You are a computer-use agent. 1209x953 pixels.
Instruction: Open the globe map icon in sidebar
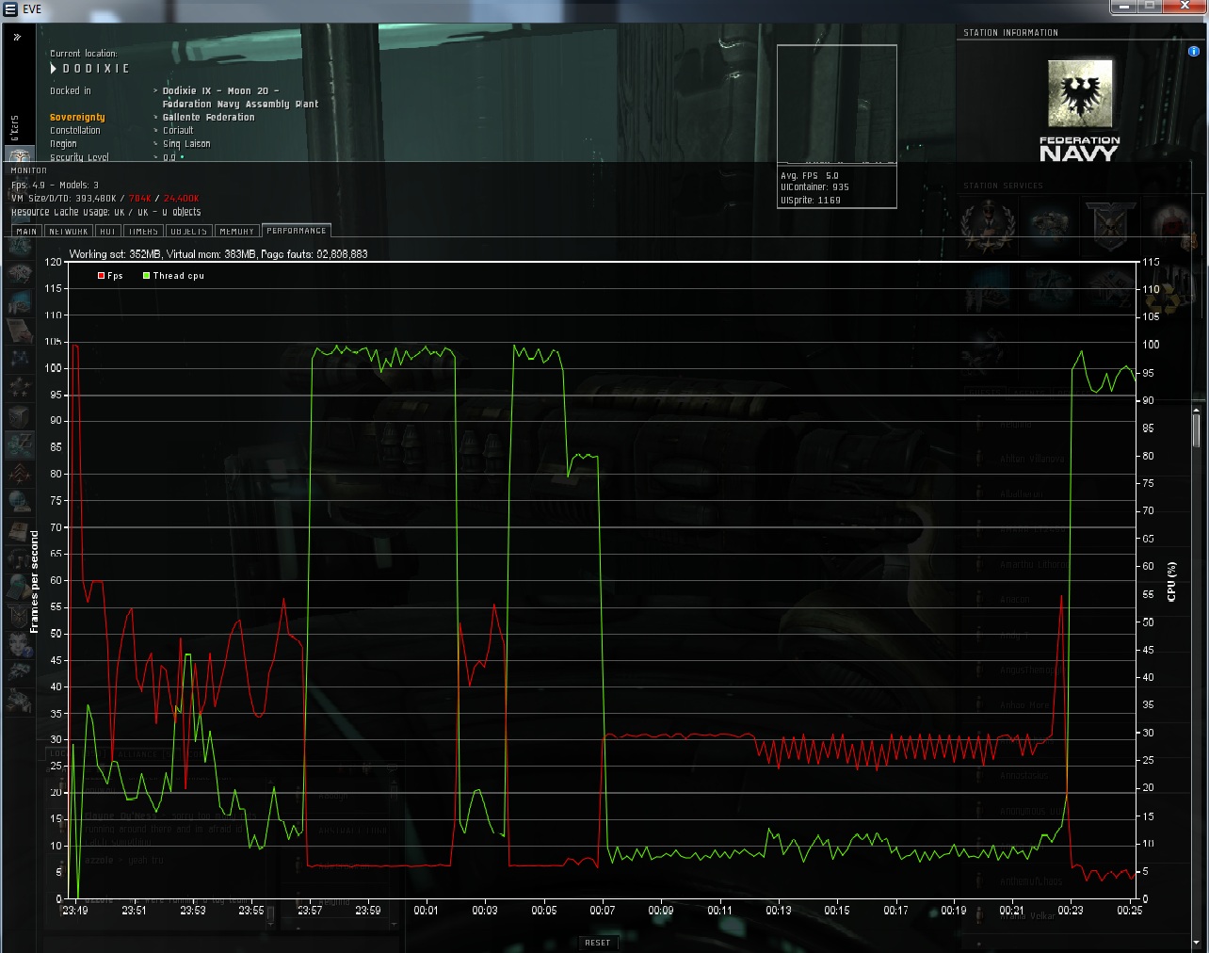pyautogui.click(x=19, y=501)
